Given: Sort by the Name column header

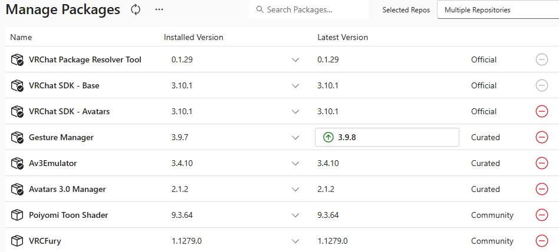Looking at the screenshot, I should click(x=21, y=37).
